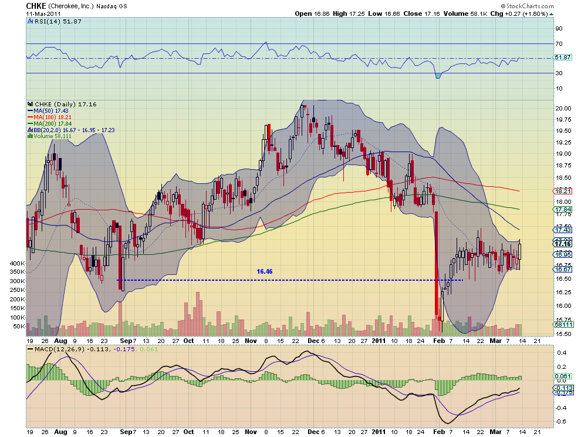This screenshot has height=437, width=581.
Task: Click the Dec label on price chart date axis
Action: point(313,341)
